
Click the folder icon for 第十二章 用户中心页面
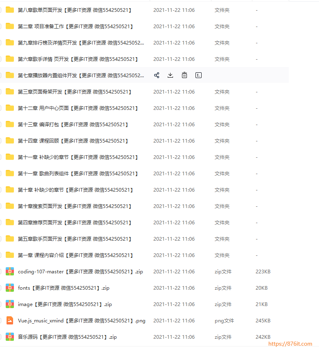coord(10,108)
